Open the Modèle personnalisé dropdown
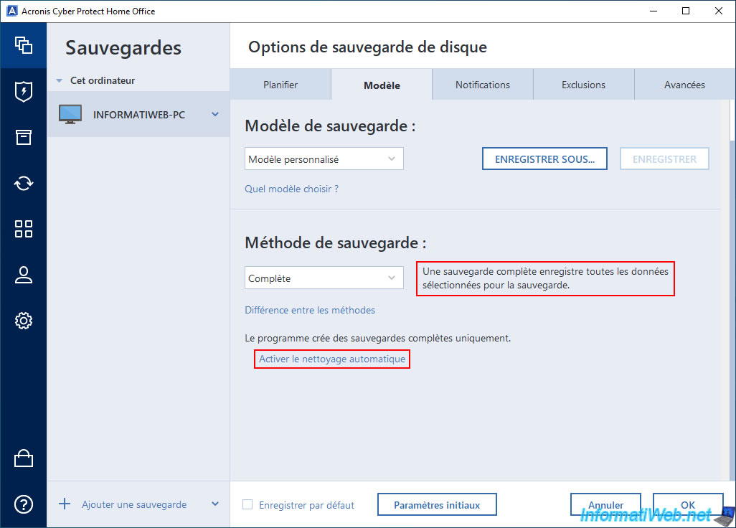The width and height of the screenshot is (736, 528). tap(324, 159)
